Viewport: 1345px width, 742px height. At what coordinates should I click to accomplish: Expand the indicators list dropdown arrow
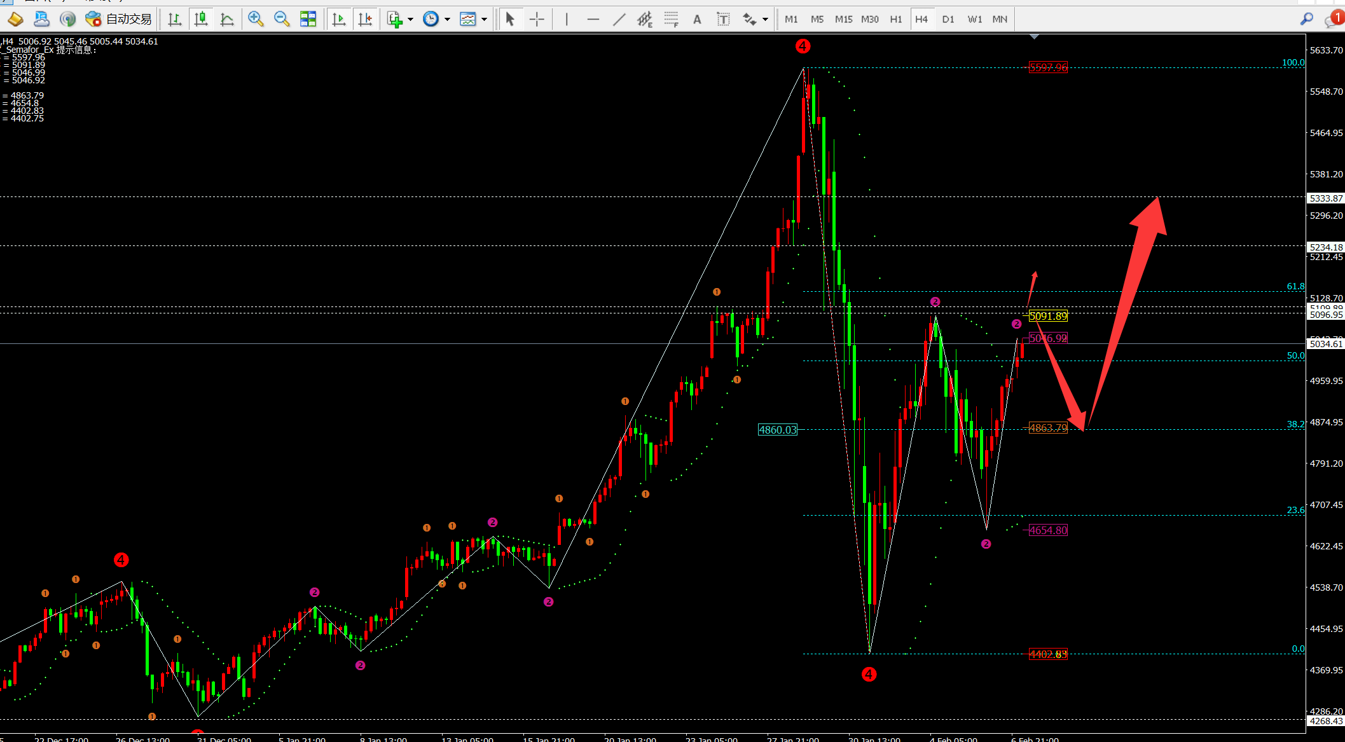click(x=410, y=20)
